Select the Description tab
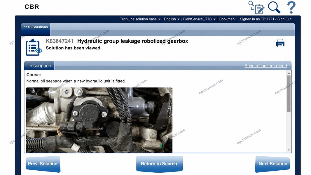 point(39,65)
